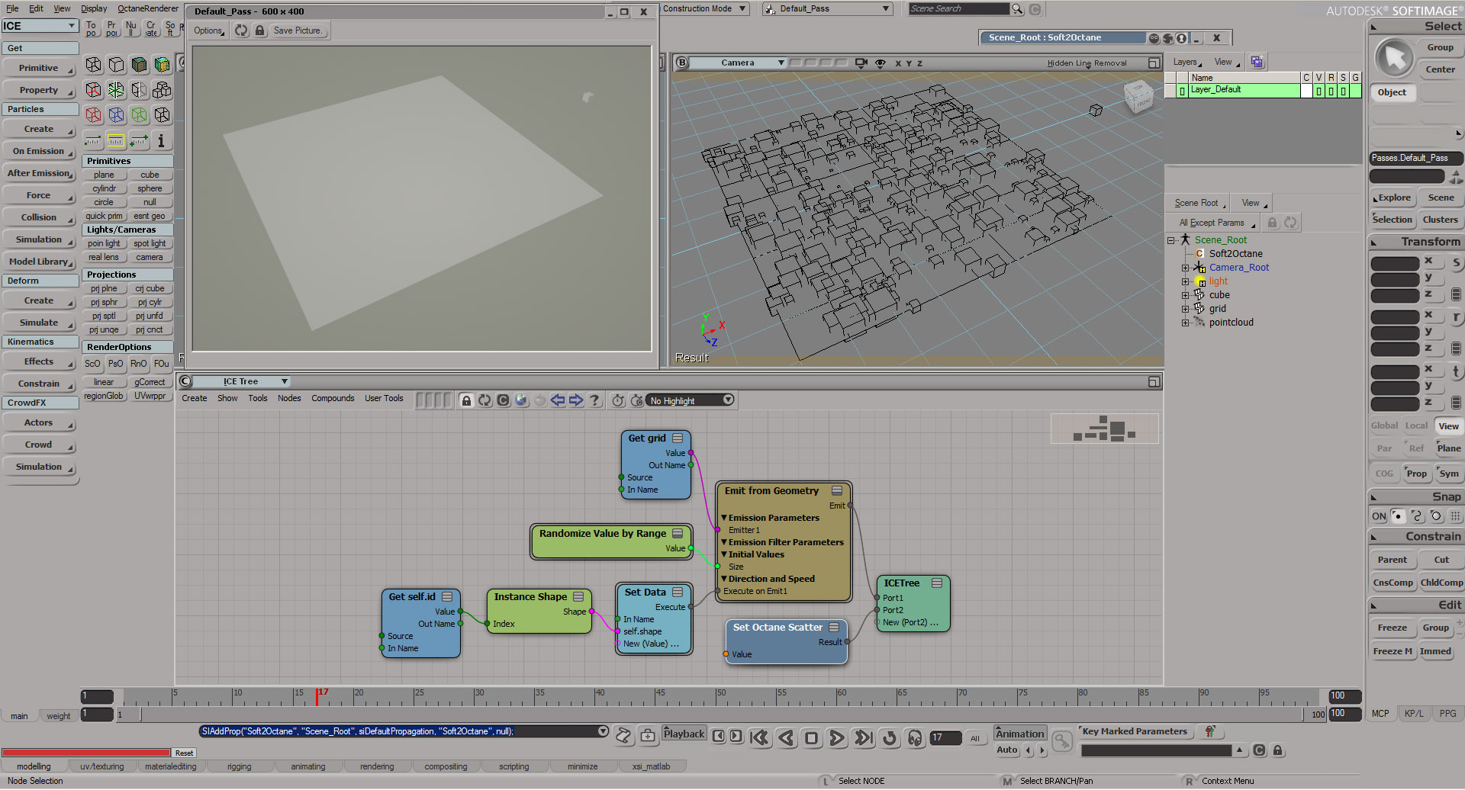Select the Local transform mode
Viewport: 1465px width, 790px height.
click(1416, 426)
